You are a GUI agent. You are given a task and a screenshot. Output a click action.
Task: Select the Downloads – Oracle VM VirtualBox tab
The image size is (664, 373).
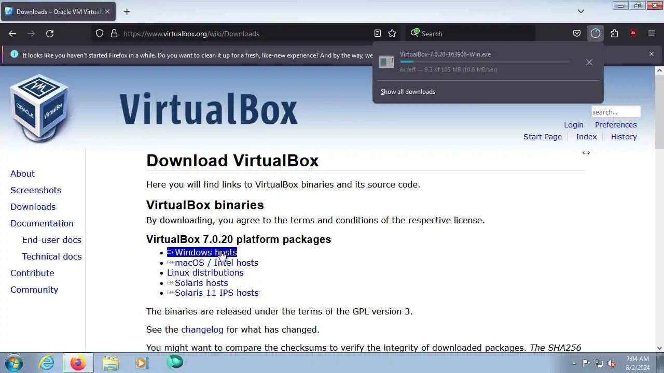coord(58,11)
